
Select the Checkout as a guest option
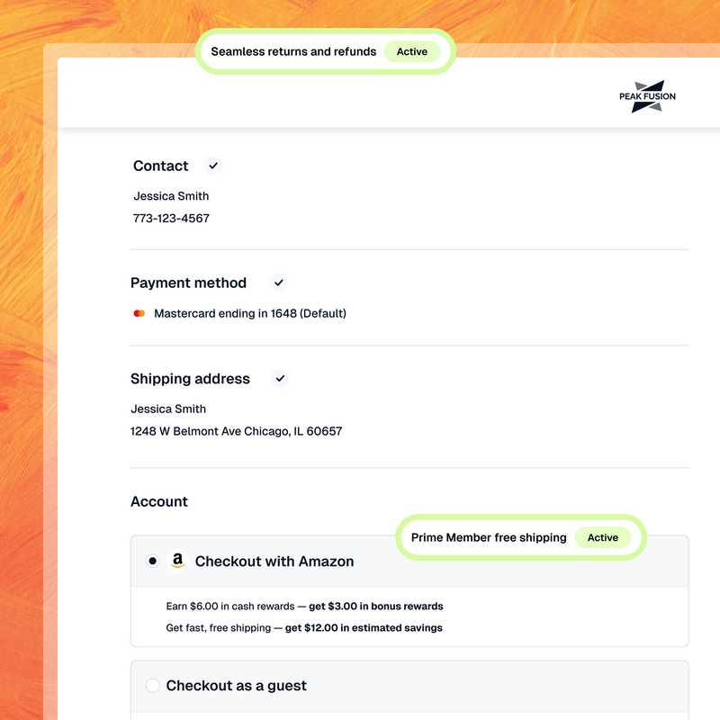(x=153, y=685)
